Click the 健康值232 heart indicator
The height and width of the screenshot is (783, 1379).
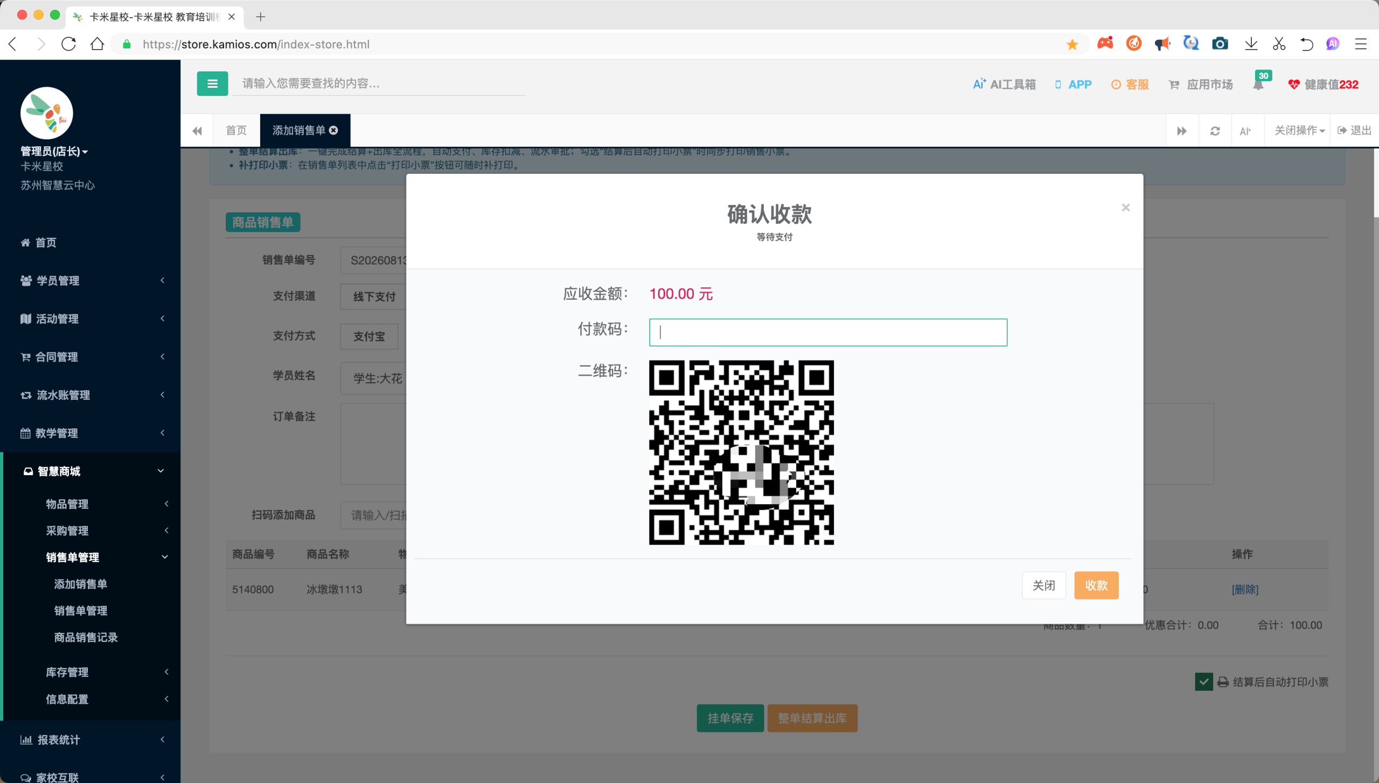click(x=1324, y=84)
